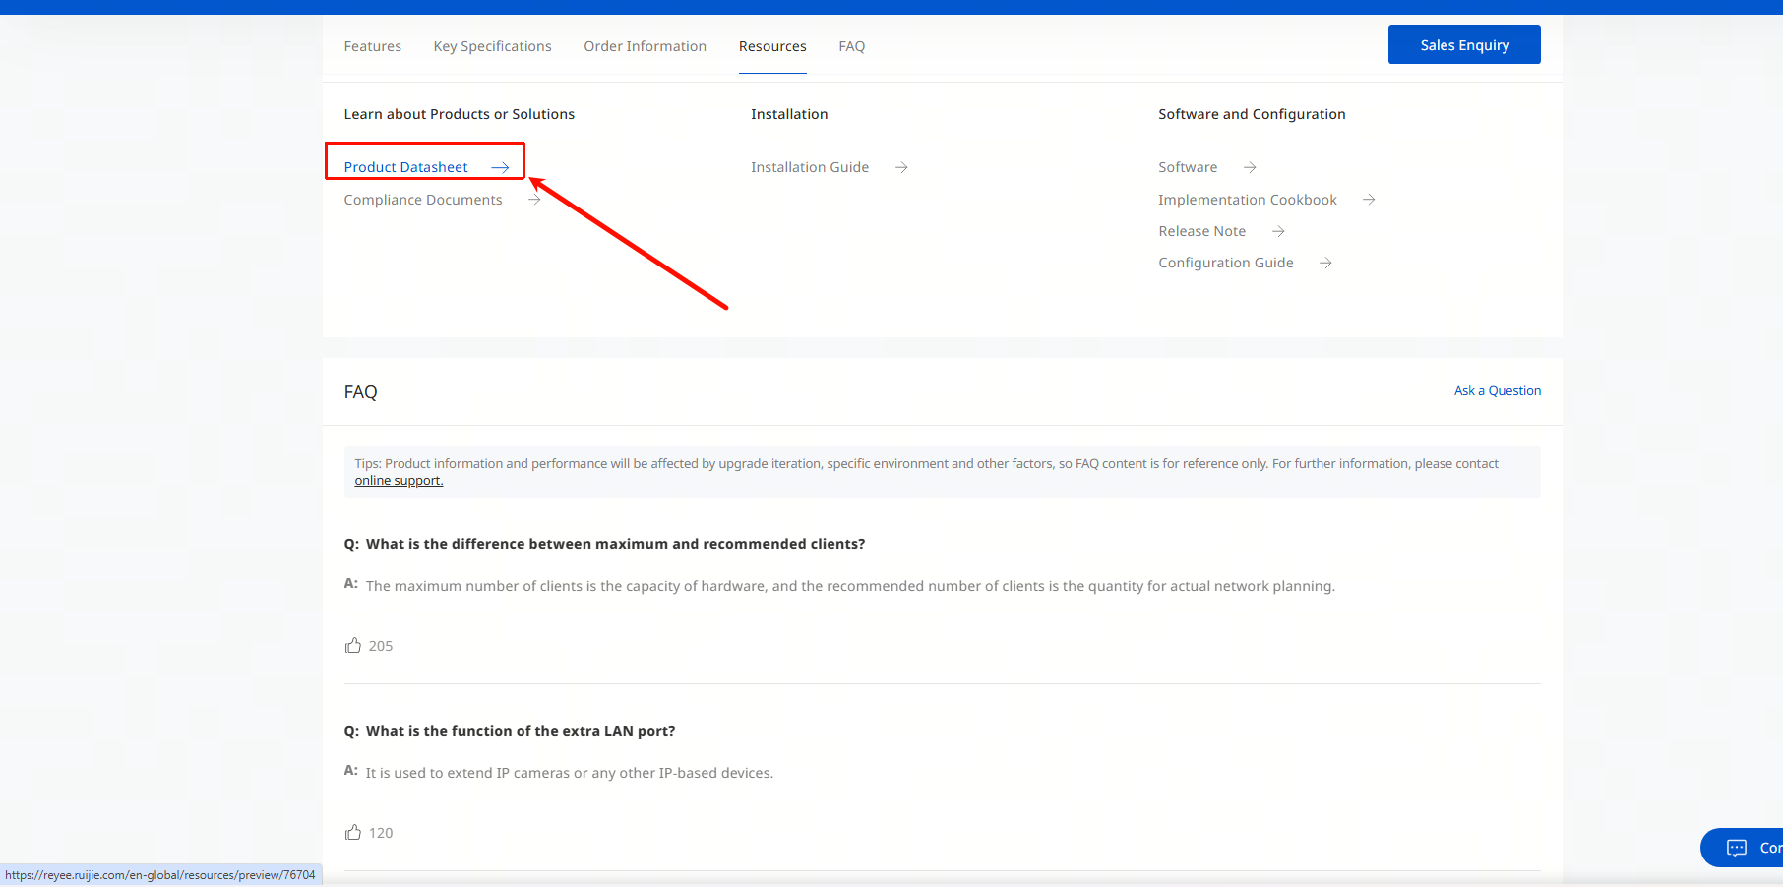
Task: Go to the Key Specifications tab
Action: point(492,46)
